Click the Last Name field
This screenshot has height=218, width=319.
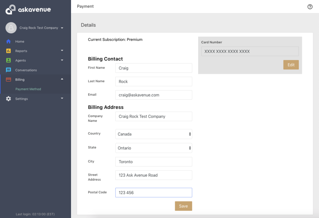click(154, 81)
